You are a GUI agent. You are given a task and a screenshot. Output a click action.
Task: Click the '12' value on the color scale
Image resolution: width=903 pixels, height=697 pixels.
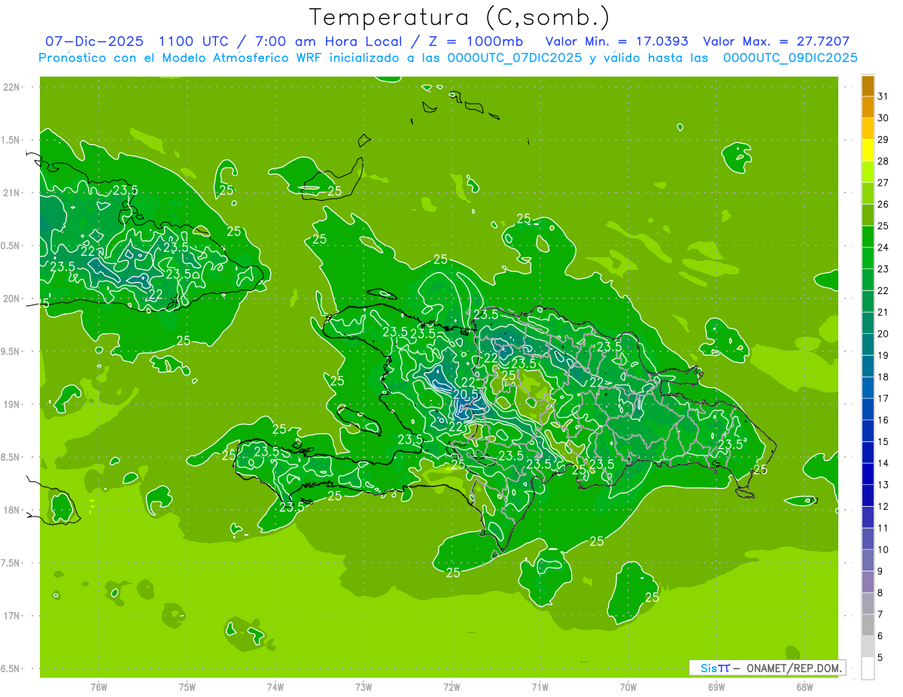(x=883, y=507)
